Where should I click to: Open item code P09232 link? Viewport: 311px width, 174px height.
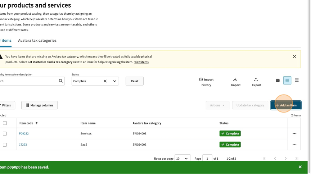click(24, 134)
